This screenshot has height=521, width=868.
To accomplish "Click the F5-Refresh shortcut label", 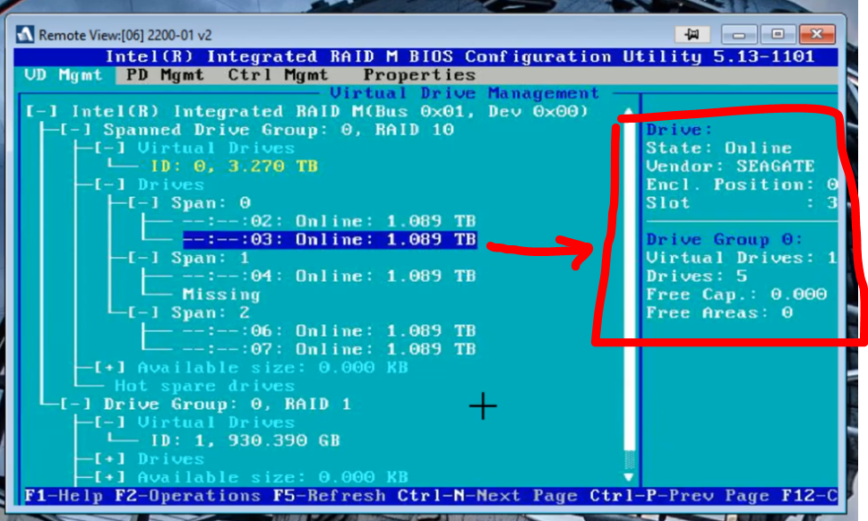I will [330, 496].
